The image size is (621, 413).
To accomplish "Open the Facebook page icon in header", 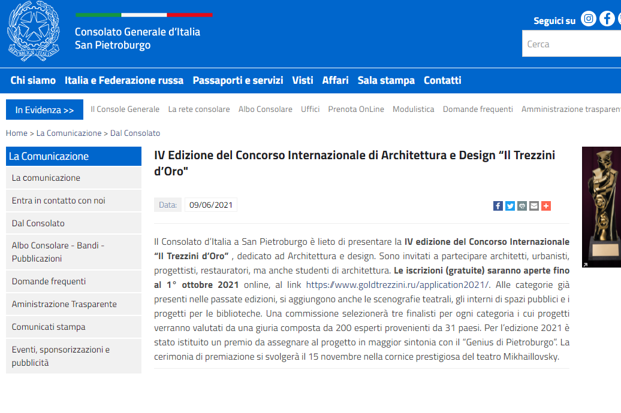I will [x=607, y=19].
